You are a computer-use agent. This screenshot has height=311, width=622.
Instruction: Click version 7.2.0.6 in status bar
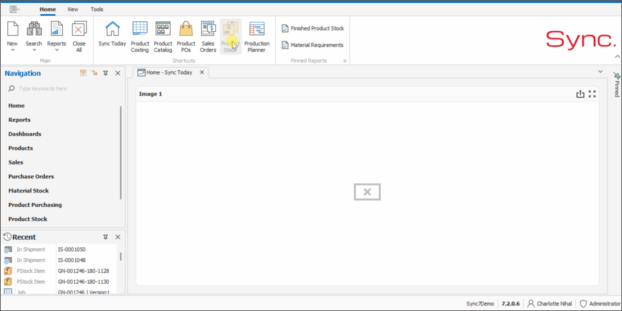click(x=510, y=304)
